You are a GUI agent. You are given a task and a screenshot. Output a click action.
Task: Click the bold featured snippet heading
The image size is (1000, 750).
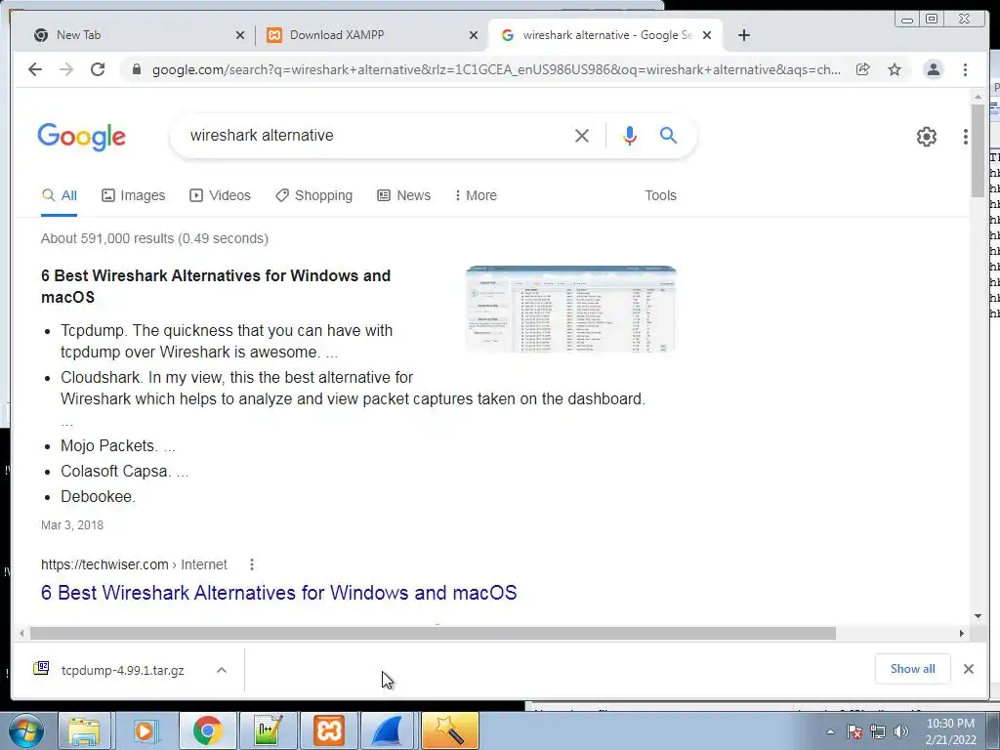[x=216, y=286]
